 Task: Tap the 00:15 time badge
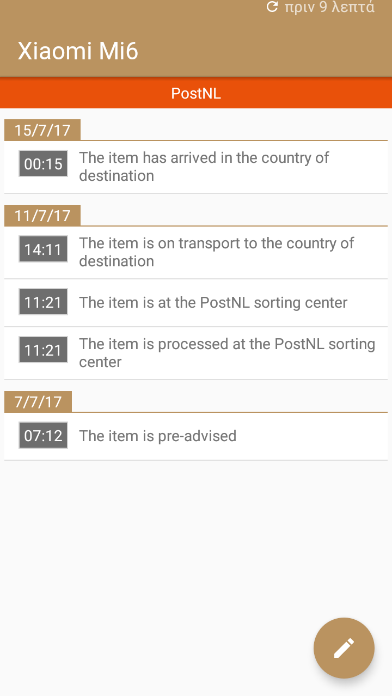pyautogui.click(x=44, y=163)
